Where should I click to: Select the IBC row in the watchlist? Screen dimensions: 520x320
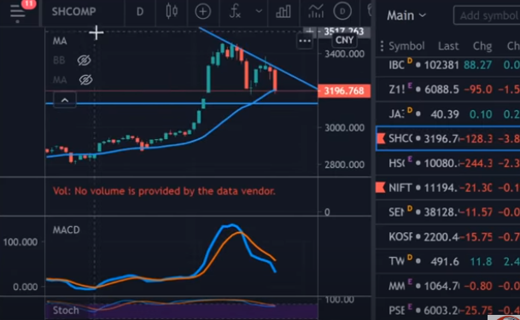[x=447, y=65]
